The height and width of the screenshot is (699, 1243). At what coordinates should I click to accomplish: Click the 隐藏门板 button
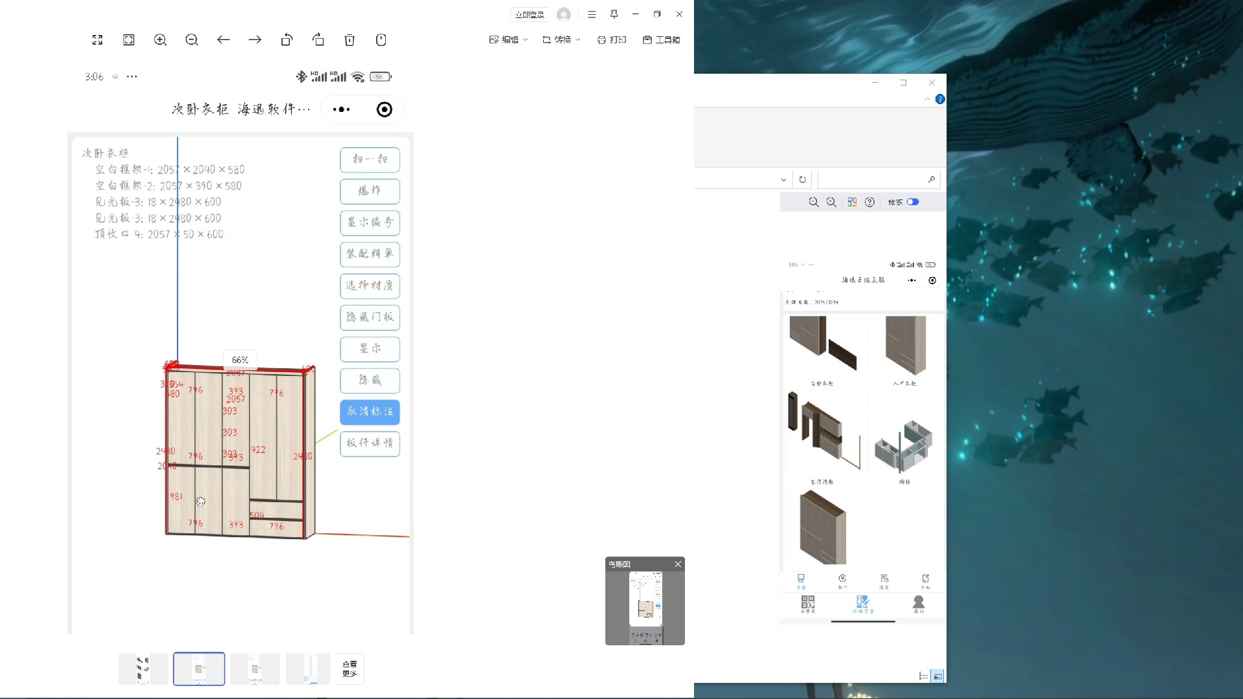click(370, 317)
